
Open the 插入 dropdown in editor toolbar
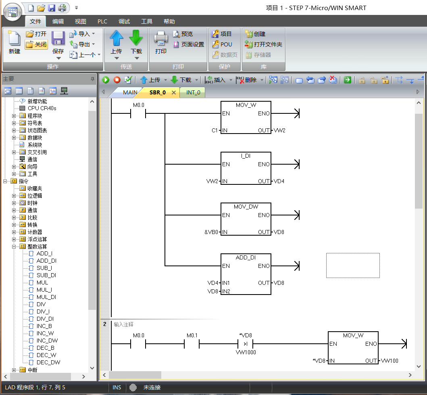tap(231, 80)
